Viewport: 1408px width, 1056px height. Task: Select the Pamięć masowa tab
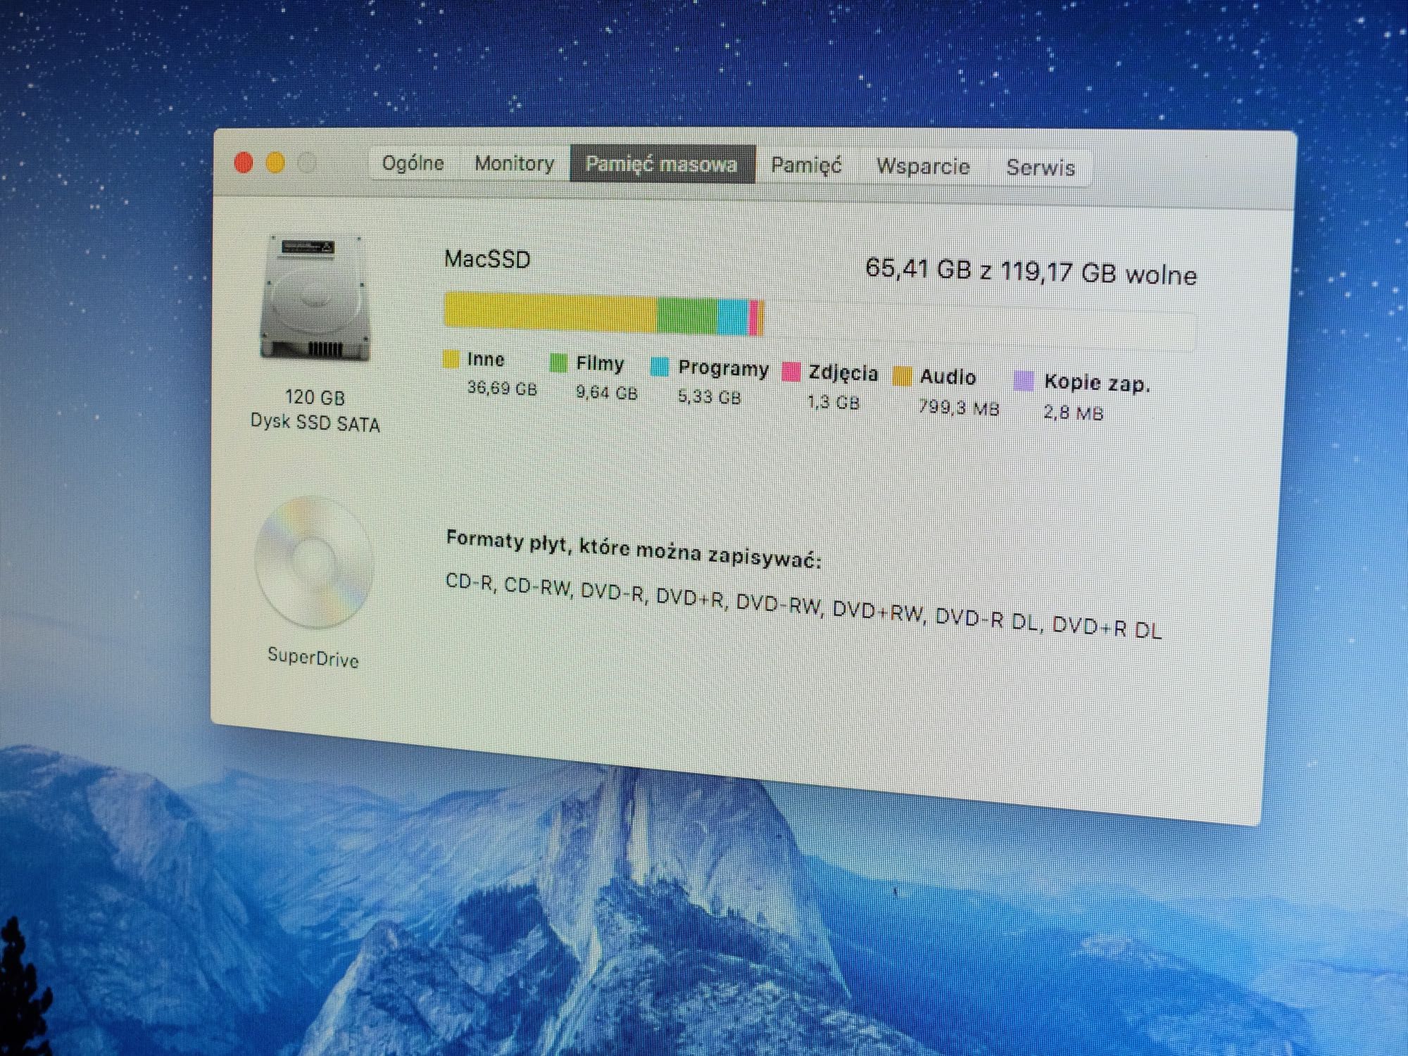pyautogui.click(x=662, y=164)
